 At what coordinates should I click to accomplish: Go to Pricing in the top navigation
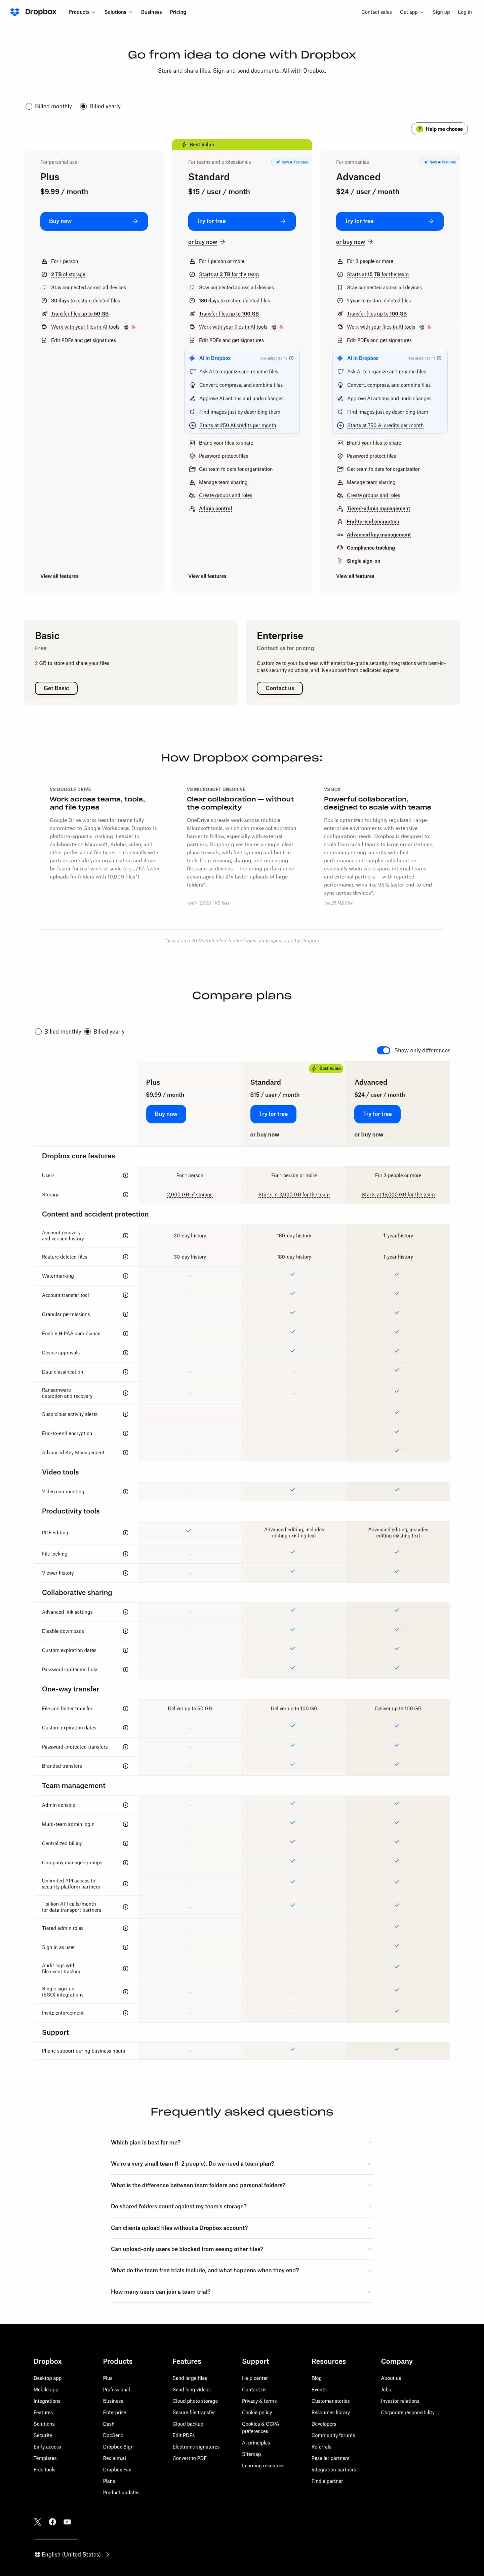click(x=178, y=12)
